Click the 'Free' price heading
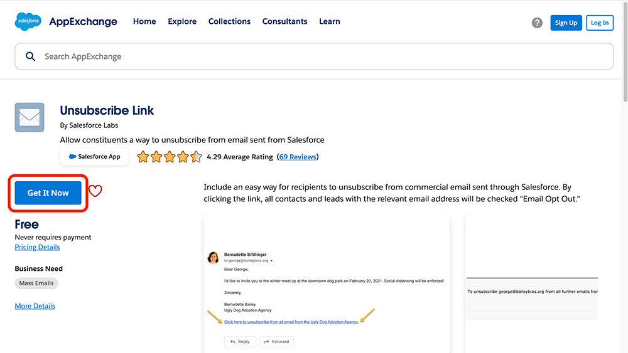This screenshot has width=628, height=353. click(x=27, y=224)
